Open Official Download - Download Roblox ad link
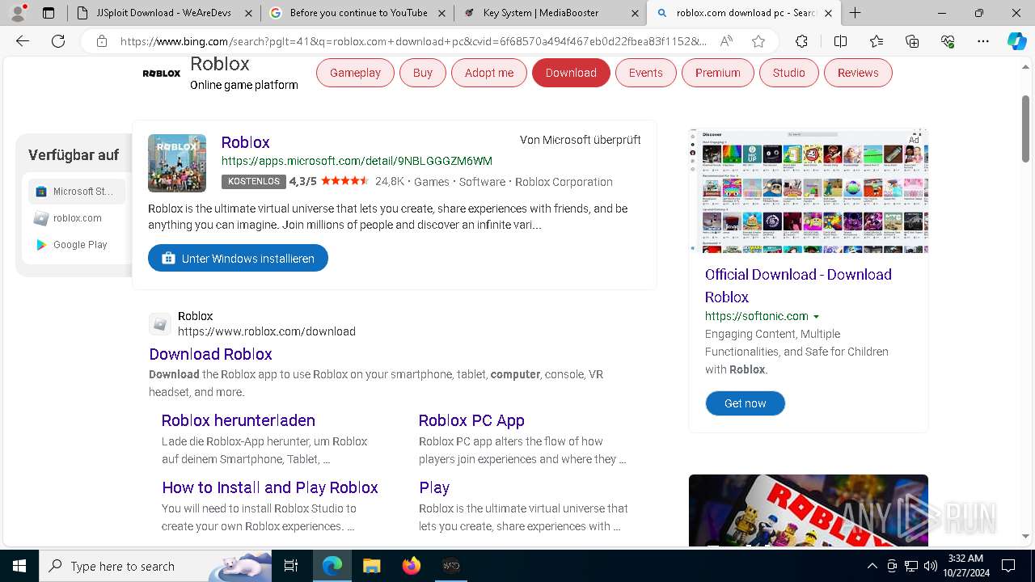This screenshot has height=582, width=1035. pos(798,285)
